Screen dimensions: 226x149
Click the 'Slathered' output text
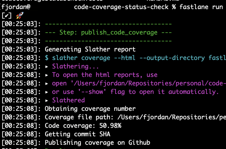(68, 100)
